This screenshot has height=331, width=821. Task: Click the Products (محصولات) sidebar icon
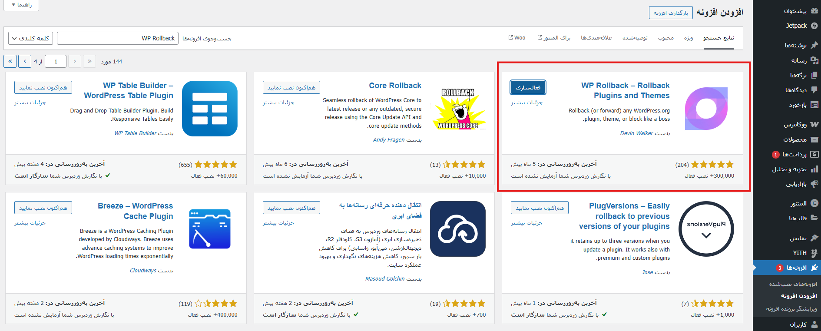814,139
